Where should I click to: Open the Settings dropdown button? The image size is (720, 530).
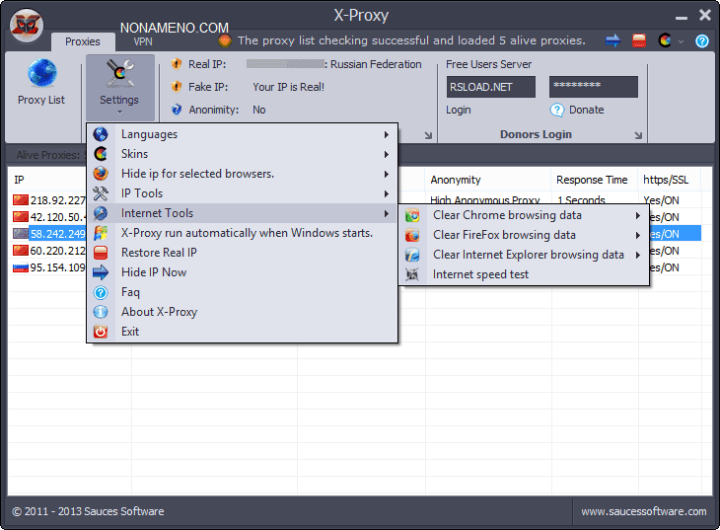pos(118,89)
